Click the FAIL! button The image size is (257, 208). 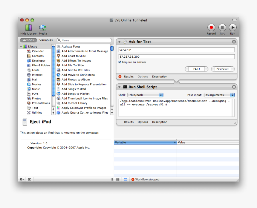tap(197, 69)
